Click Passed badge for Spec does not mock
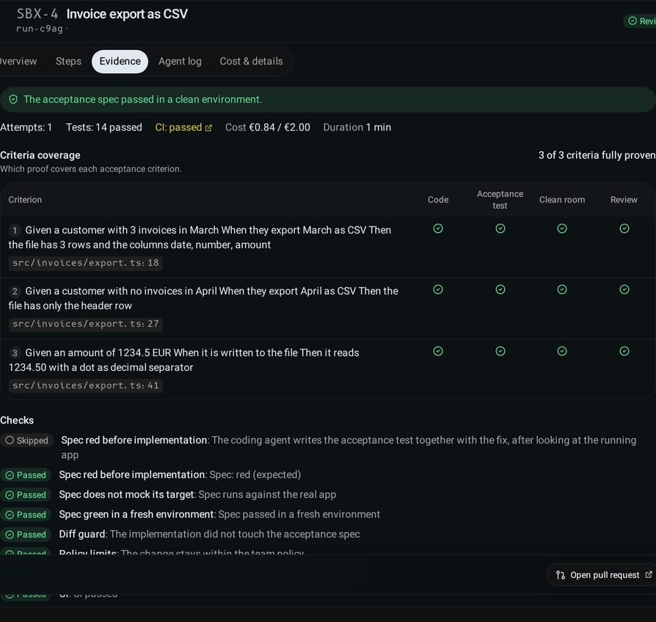The width and height of the screenshot is (656, 622). pyautogui.click(x=26, y=495)
